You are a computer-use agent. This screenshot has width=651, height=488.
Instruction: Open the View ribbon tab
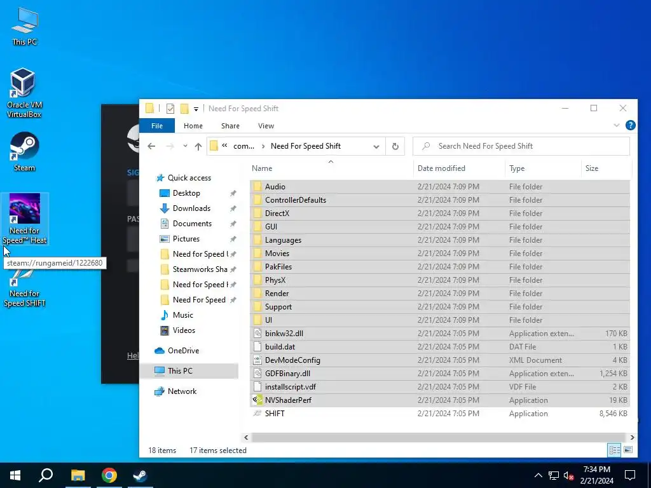tap(266, 126)
